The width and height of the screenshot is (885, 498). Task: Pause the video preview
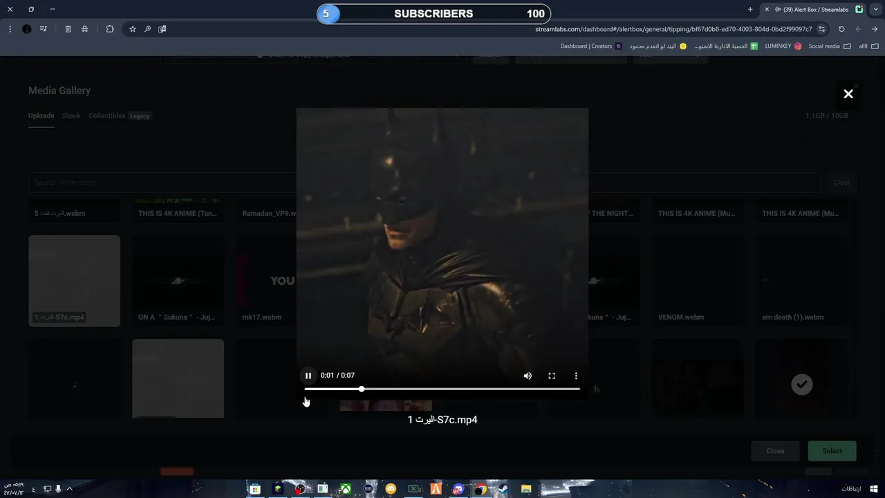point(308,376)
